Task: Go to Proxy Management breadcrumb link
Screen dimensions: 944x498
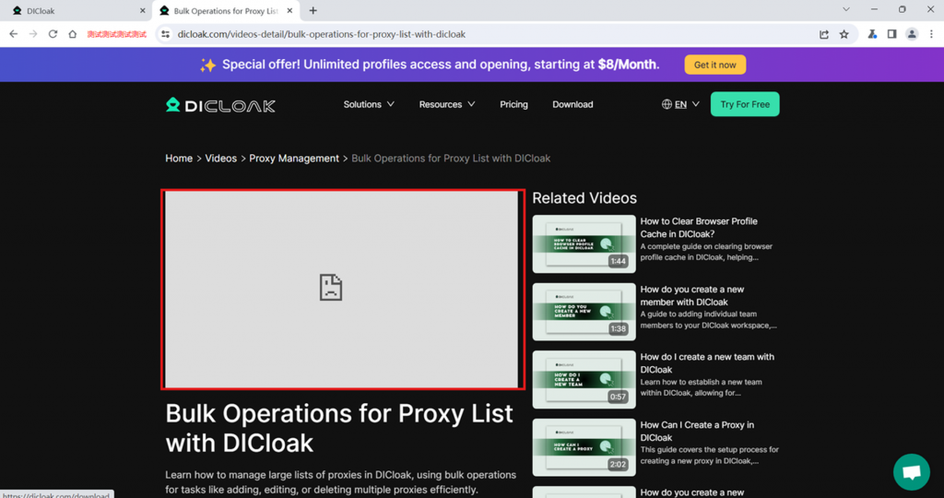Action: pyautogui.click(x=294, y=159)
